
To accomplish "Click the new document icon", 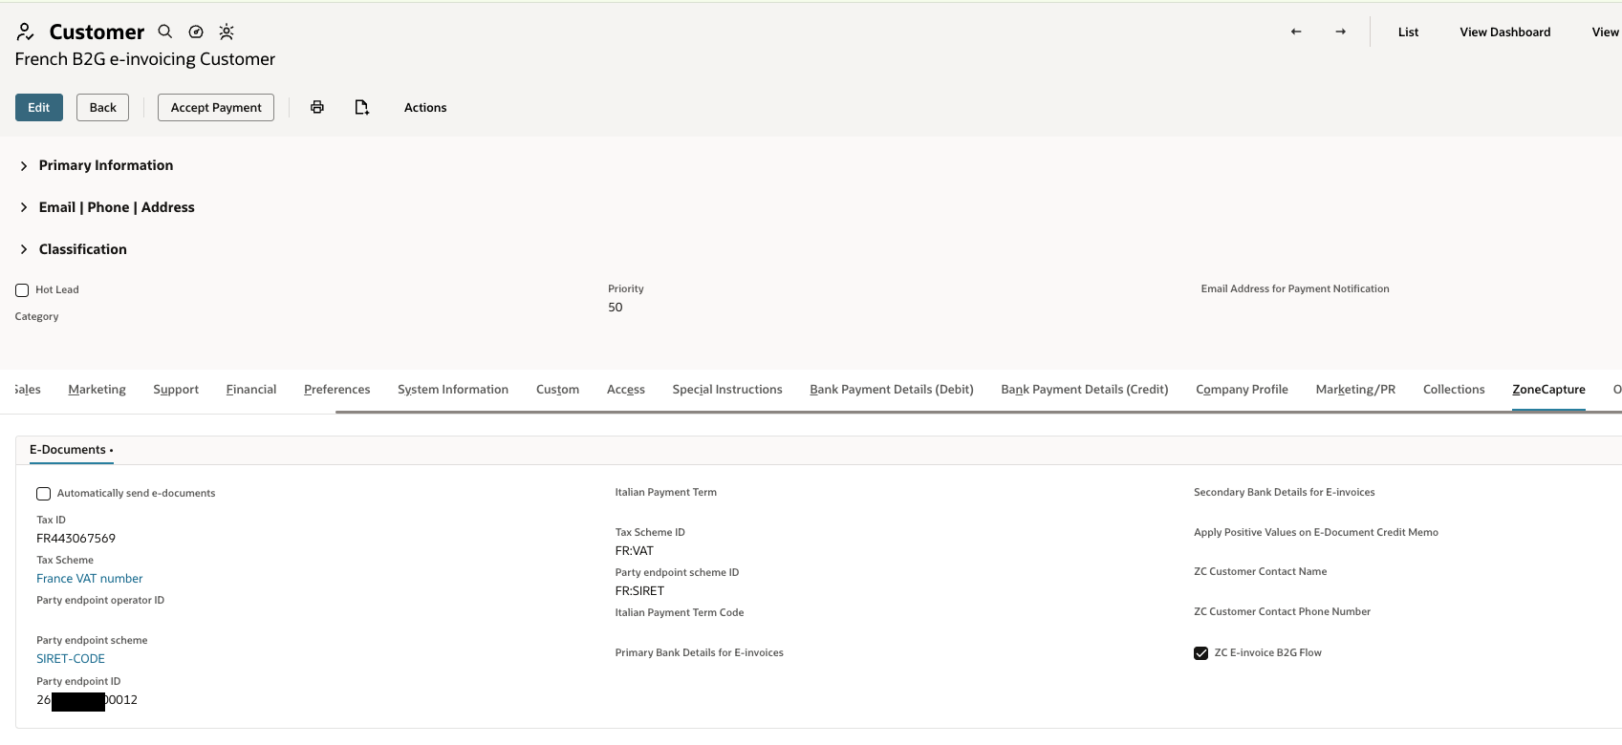I will tap(361, 107).
